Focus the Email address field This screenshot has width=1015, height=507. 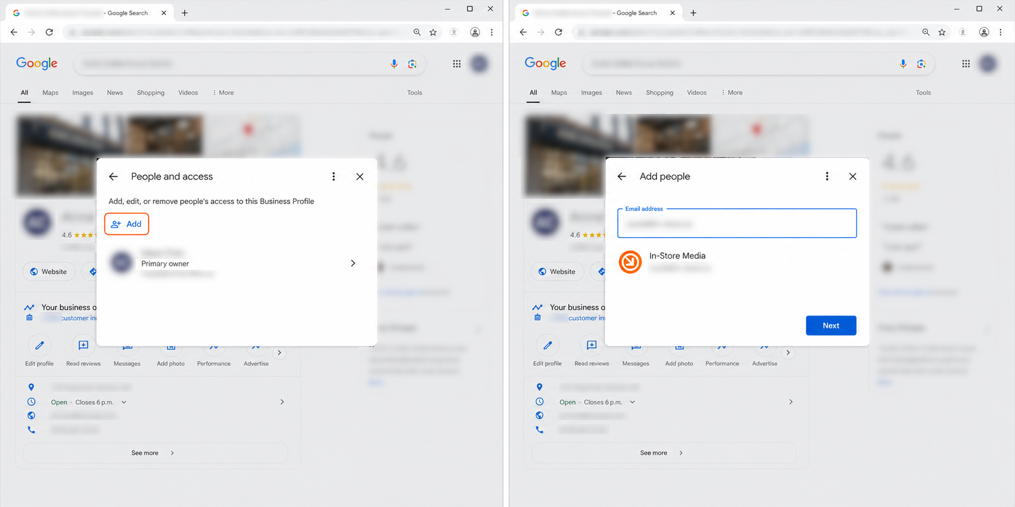tap(737, 223)
